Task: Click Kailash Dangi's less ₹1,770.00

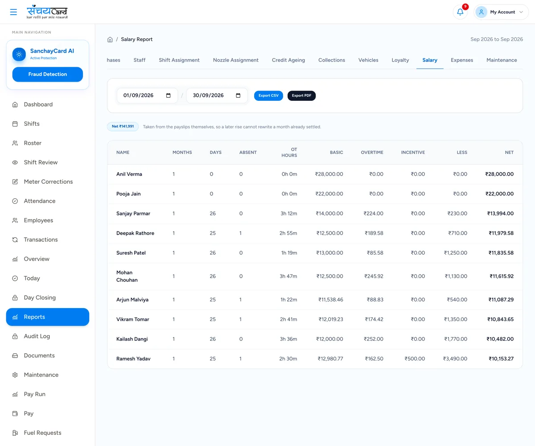Action: [x=456, y=339]
